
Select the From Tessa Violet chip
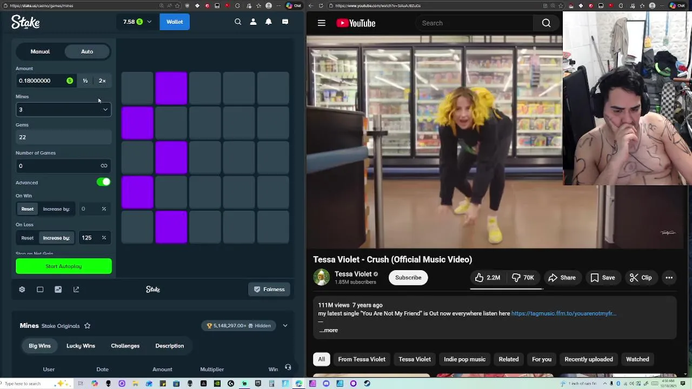click(x=362, y=359)
